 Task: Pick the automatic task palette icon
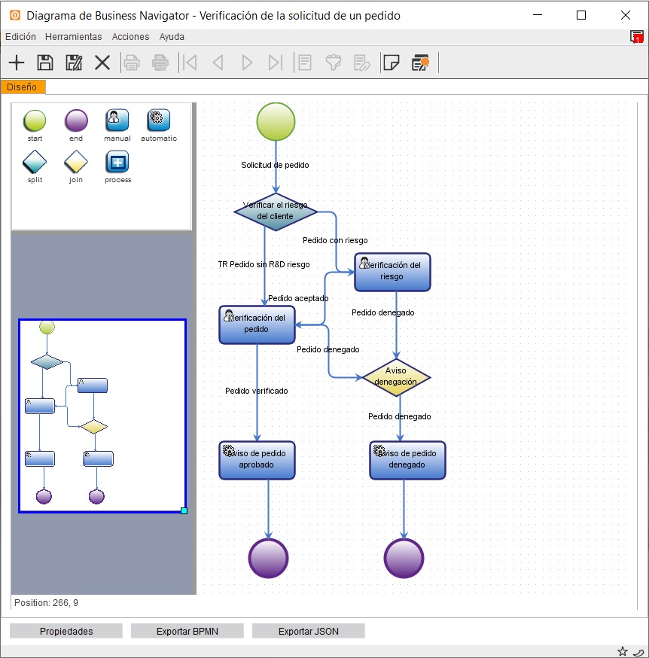(x=158, y=120)
